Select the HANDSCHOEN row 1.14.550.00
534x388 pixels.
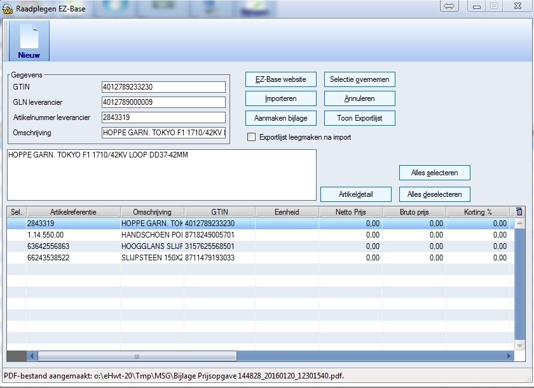point(64,235)
